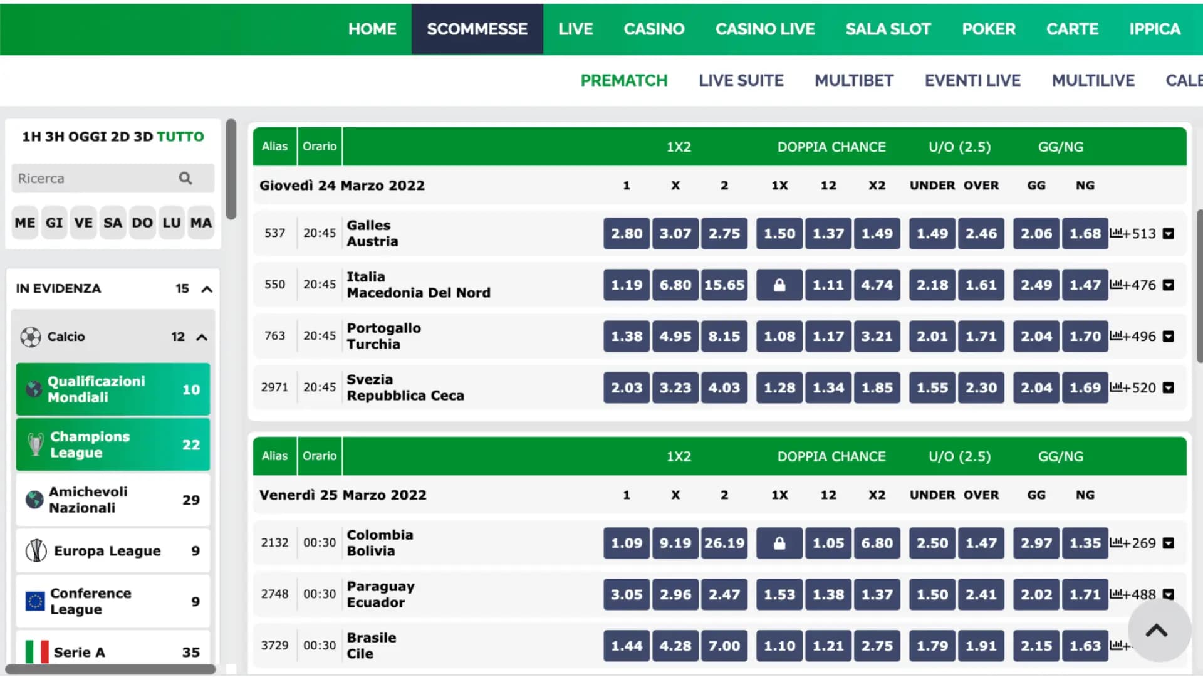Click the Serie A Italian flag icon
This screenshot has width=1203, height=677.
click(36, 652)
